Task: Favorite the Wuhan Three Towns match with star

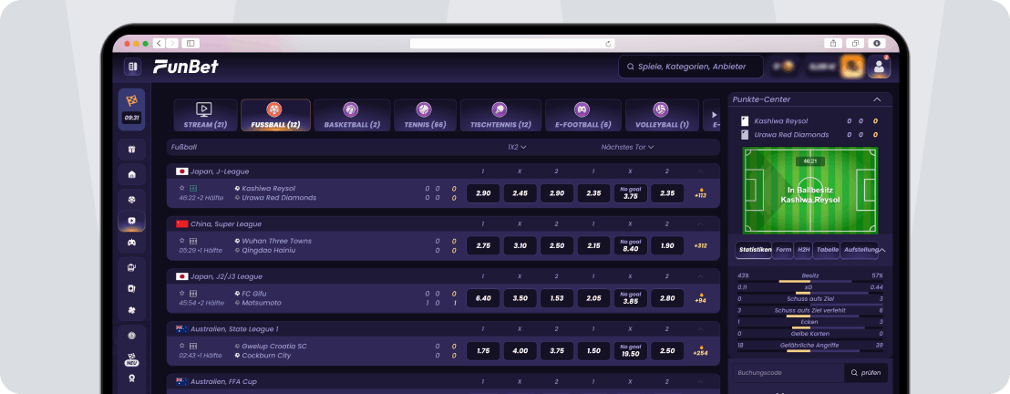Action: (x=182, y=241)
